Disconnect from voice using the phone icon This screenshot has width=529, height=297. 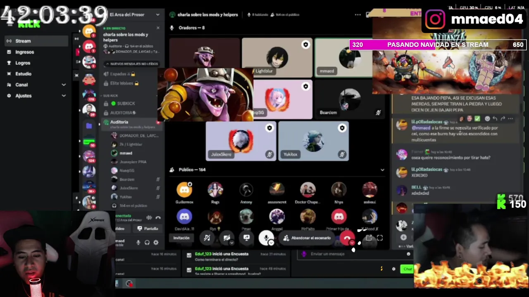coord(158,217)
